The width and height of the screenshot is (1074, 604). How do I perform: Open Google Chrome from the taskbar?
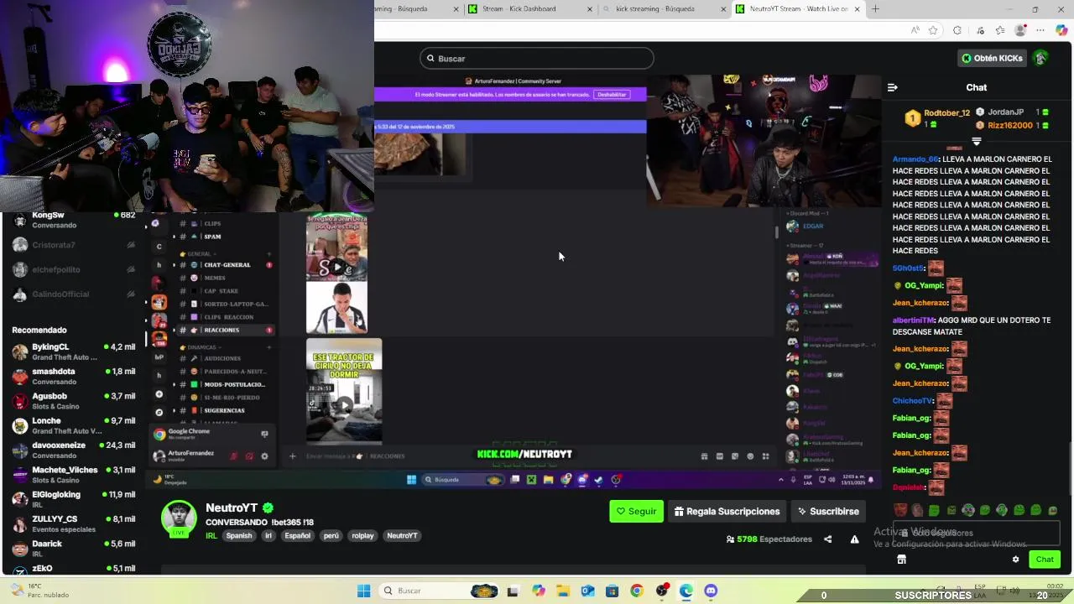637,591
